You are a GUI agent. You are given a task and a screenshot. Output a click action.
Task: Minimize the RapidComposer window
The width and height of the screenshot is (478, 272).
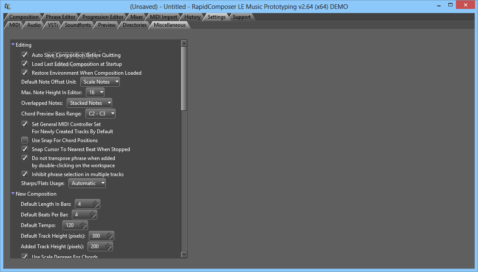(x=439, y=5)
